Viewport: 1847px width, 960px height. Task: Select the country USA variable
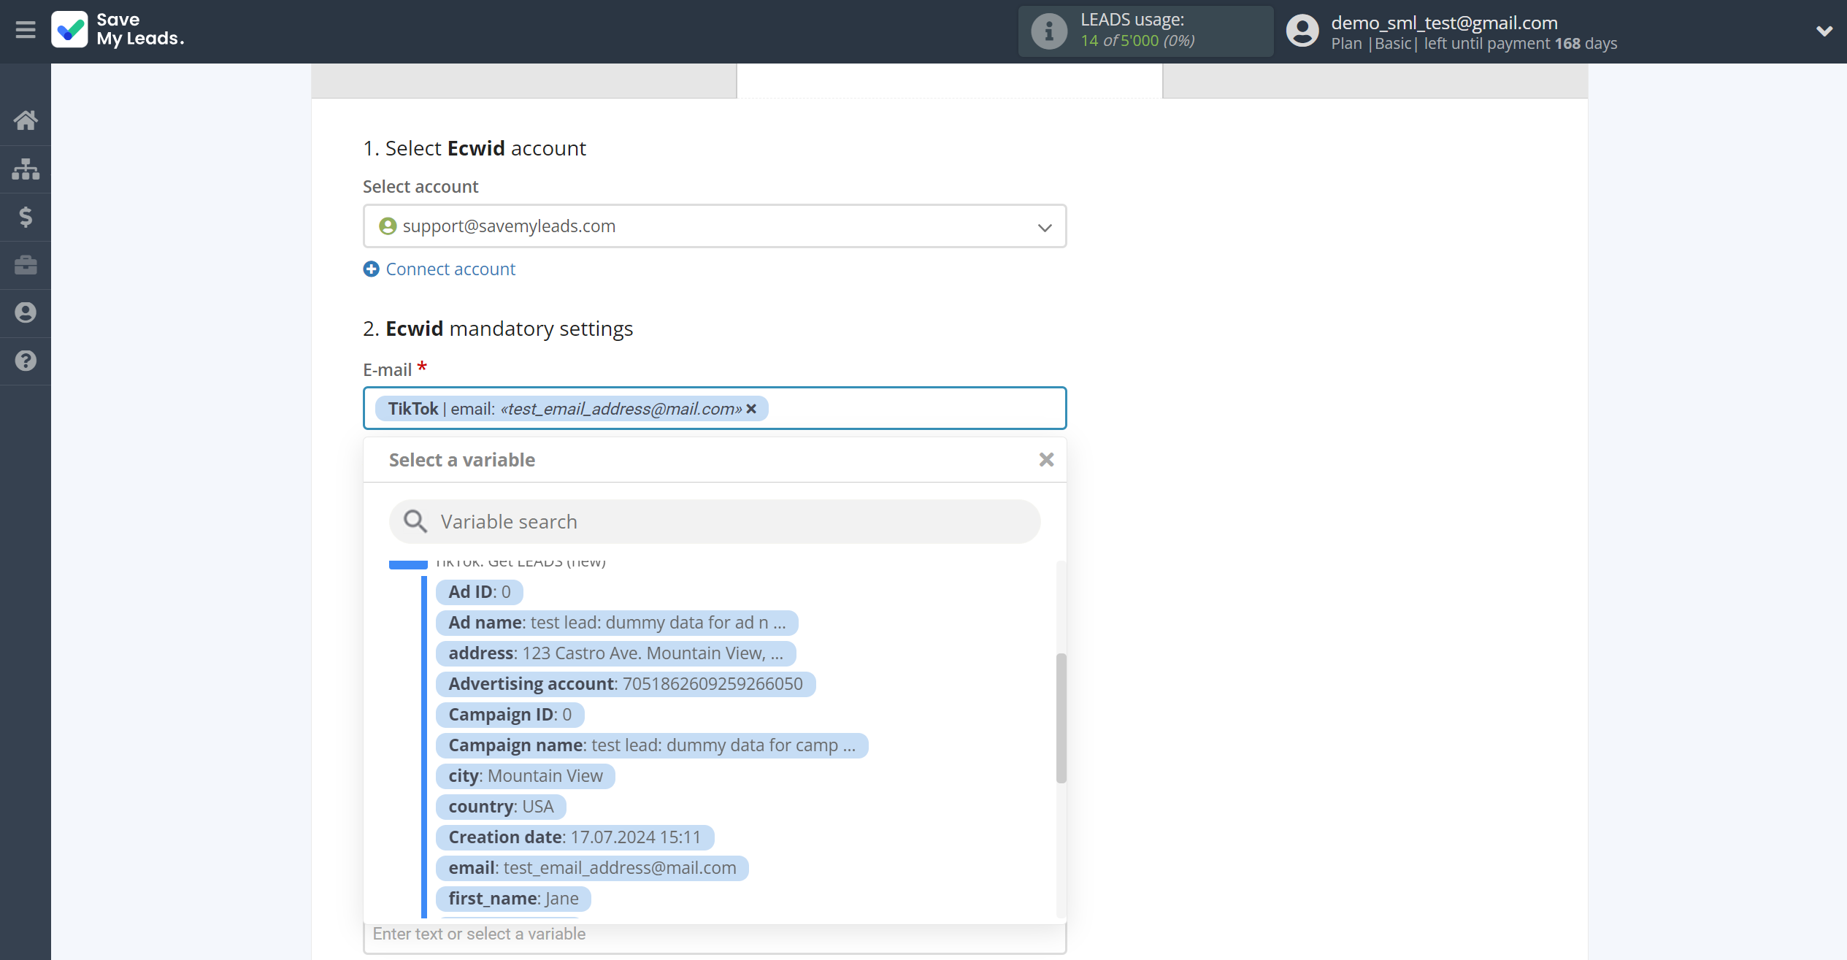(501, 807)
